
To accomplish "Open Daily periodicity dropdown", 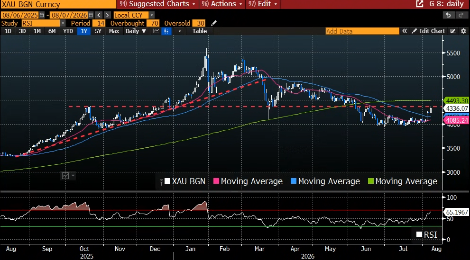I will pyautogui.click(x=136, y=31).
